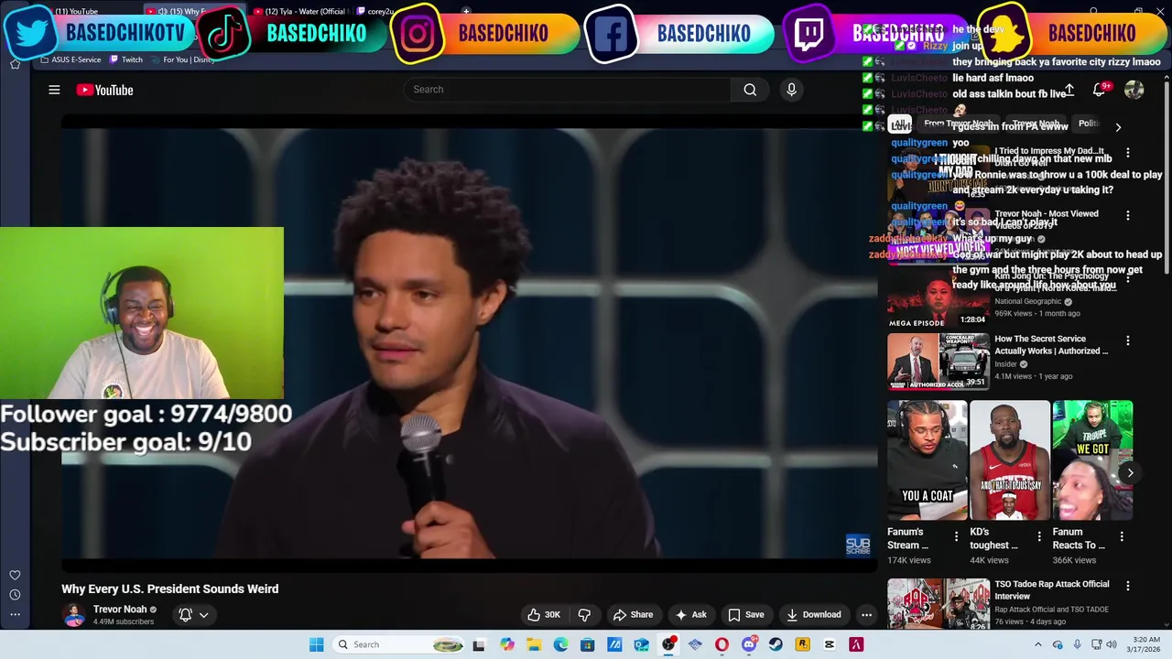
Task: Select the From Trevor Noah filter chip
Action: coord(958,124)
